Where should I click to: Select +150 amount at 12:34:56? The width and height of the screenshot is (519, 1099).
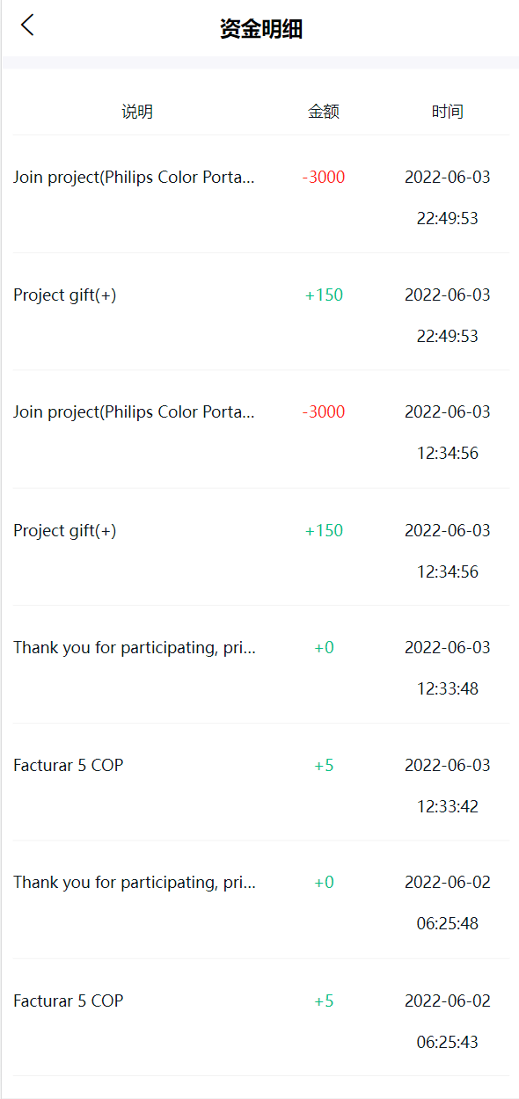(324, 531)
